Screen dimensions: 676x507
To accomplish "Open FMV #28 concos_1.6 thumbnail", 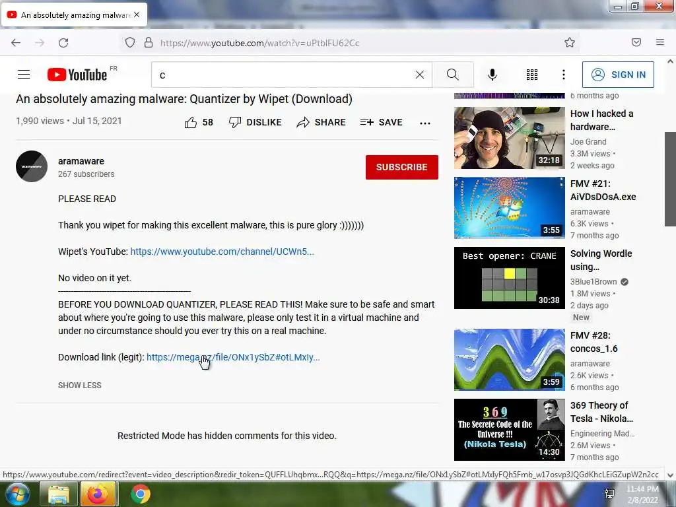I will 510,360.
